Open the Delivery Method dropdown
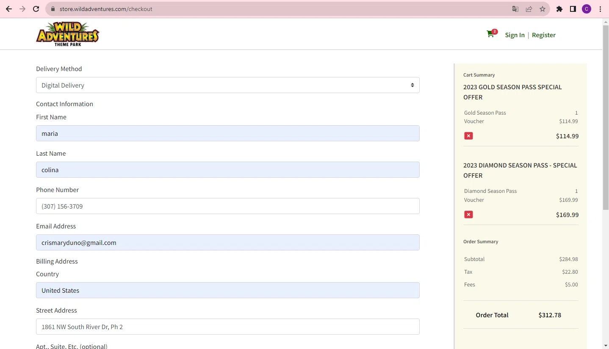This screenshot has height=349, width=609. click(228, 85)
